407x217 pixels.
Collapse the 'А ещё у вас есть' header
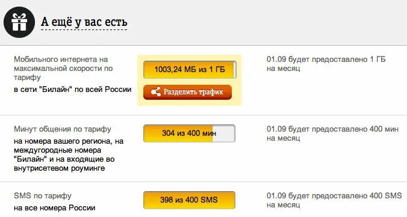[84, 22]
